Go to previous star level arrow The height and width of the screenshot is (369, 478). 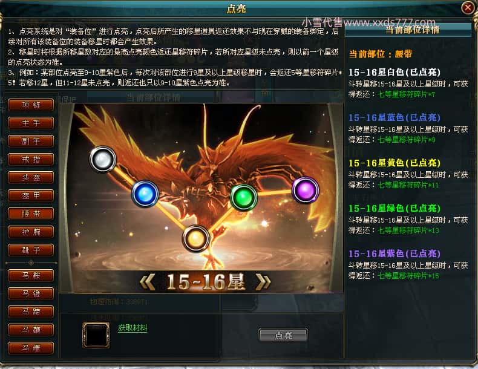pyautogui.click(x=147, y=282)
